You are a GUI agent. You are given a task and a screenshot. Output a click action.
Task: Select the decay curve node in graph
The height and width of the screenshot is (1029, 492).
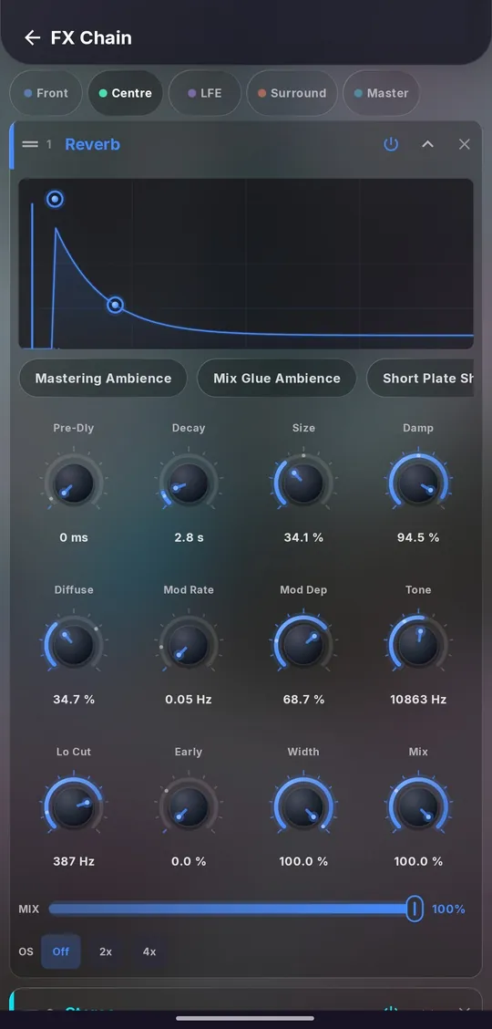tap(116, 305)
